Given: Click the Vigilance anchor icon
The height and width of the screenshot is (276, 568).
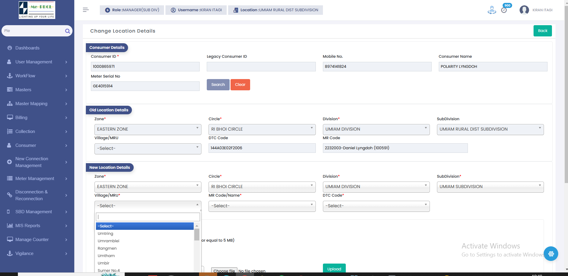Looking at the screenshot, I should (10, 253).
